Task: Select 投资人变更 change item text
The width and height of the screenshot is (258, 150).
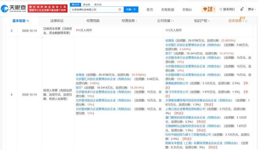Action: click(x=58, y=95)
